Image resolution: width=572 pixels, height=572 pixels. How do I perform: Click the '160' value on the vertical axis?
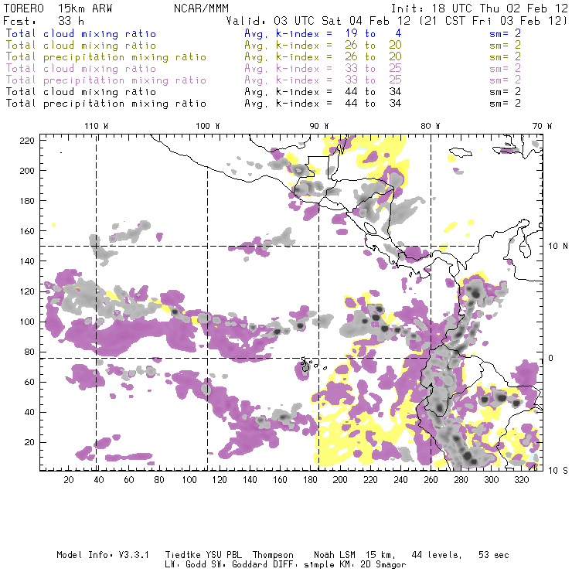tap(27, 231)
